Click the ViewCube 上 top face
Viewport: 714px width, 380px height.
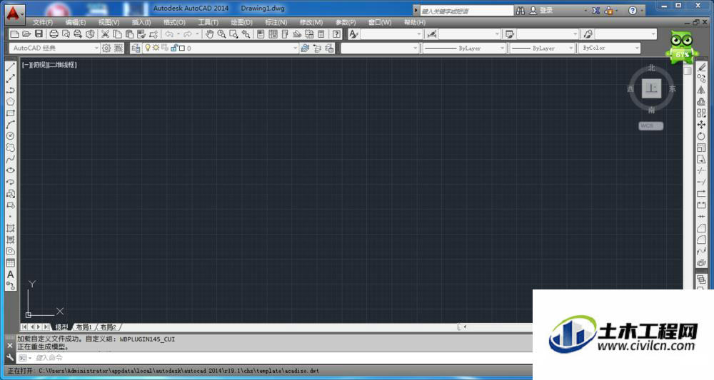tap(652, 88)
